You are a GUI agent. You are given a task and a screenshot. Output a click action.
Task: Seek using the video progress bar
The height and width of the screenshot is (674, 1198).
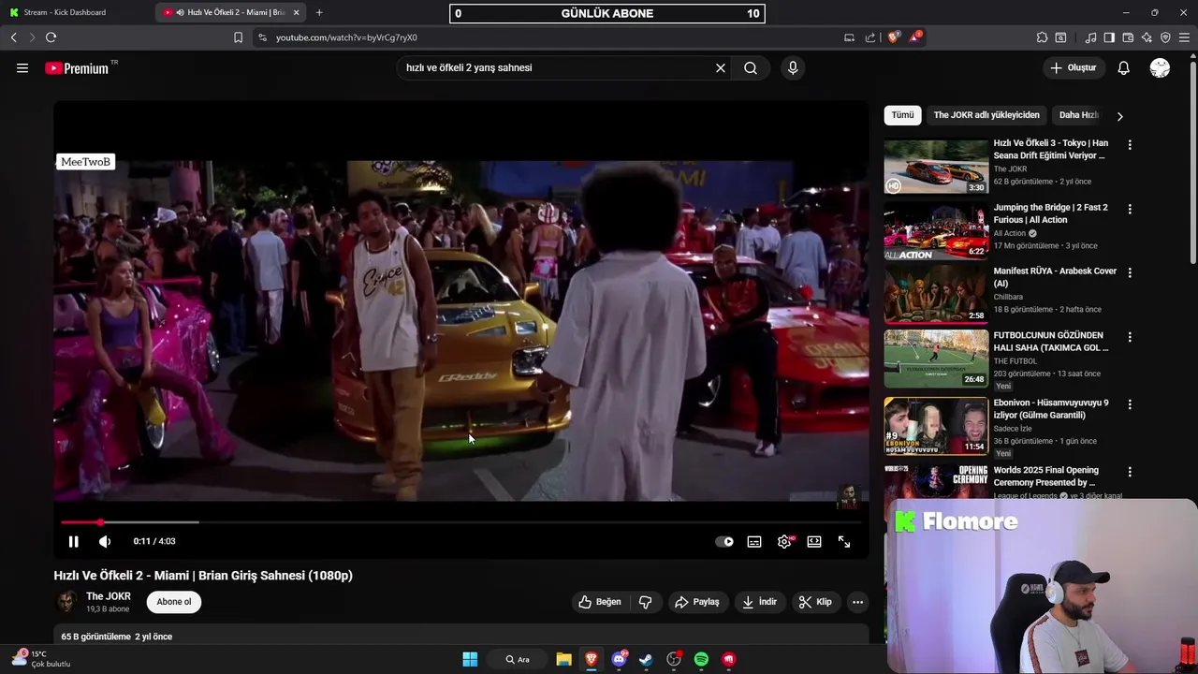[460, 521]
